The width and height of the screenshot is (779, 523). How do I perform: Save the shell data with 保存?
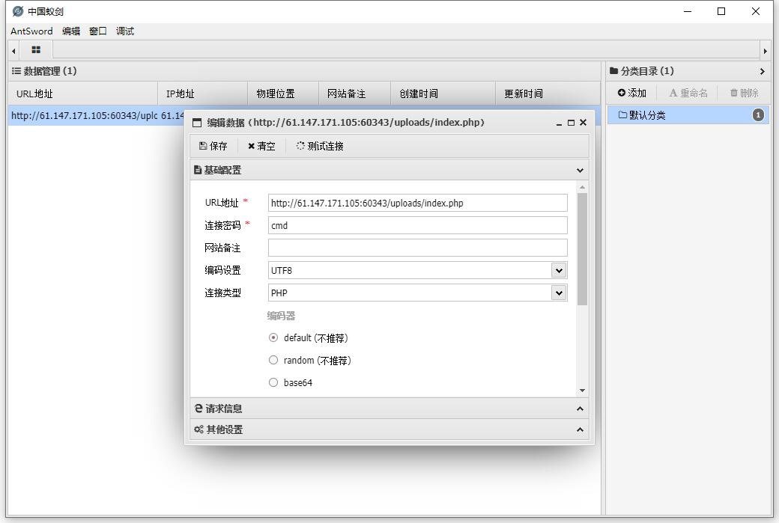[x=213, y=146]
